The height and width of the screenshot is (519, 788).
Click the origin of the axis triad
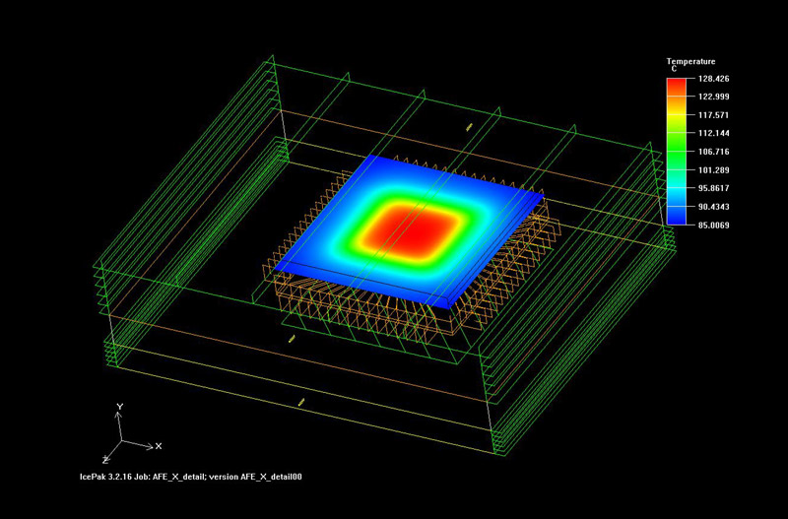(120, 442)
